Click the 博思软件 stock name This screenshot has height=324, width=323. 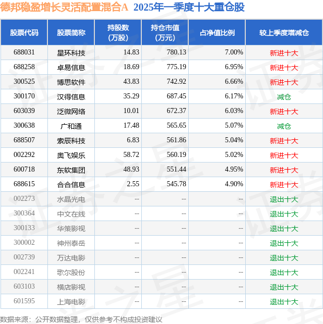[71, 82]
